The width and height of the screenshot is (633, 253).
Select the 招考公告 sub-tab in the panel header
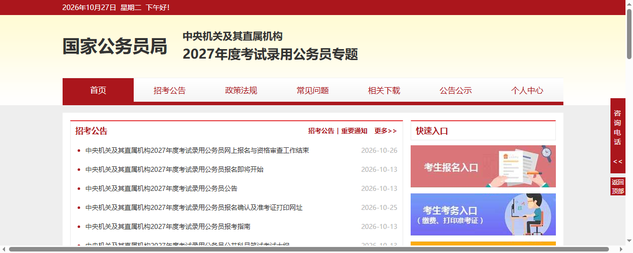(321, 131)
